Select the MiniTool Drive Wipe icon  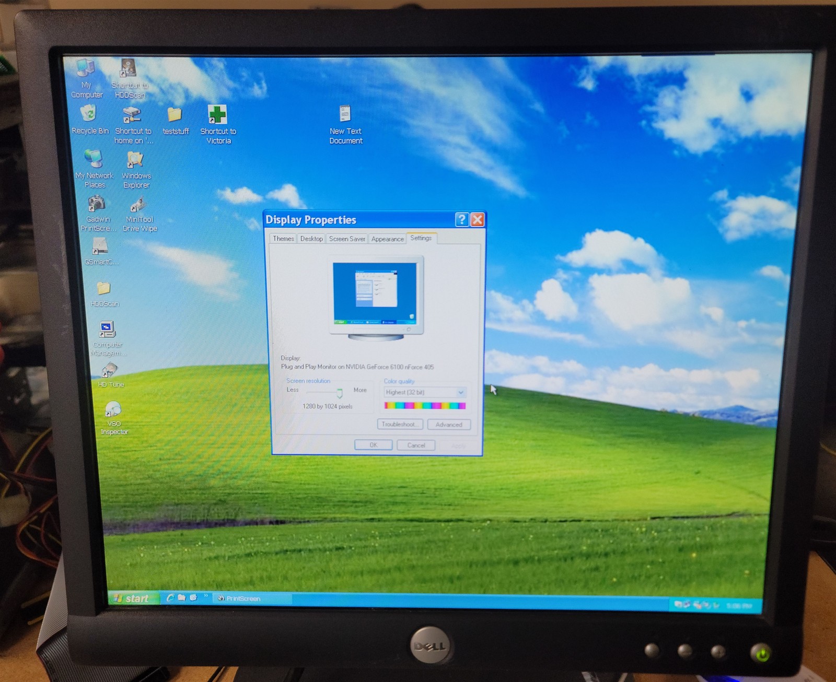point(140,214)
